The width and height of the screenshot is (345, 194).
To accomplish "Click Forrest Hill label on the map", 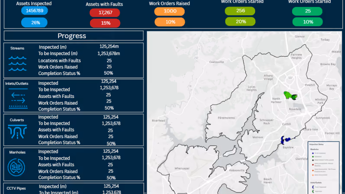I will (332, 133).
